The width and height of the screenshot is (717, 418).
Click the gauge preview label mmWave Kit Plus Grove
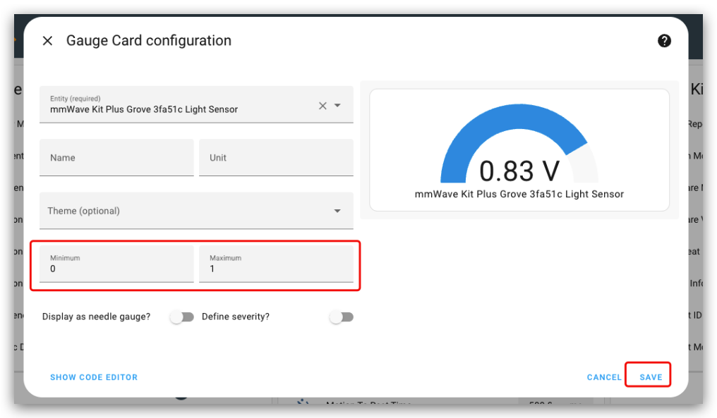click(519, 194)
